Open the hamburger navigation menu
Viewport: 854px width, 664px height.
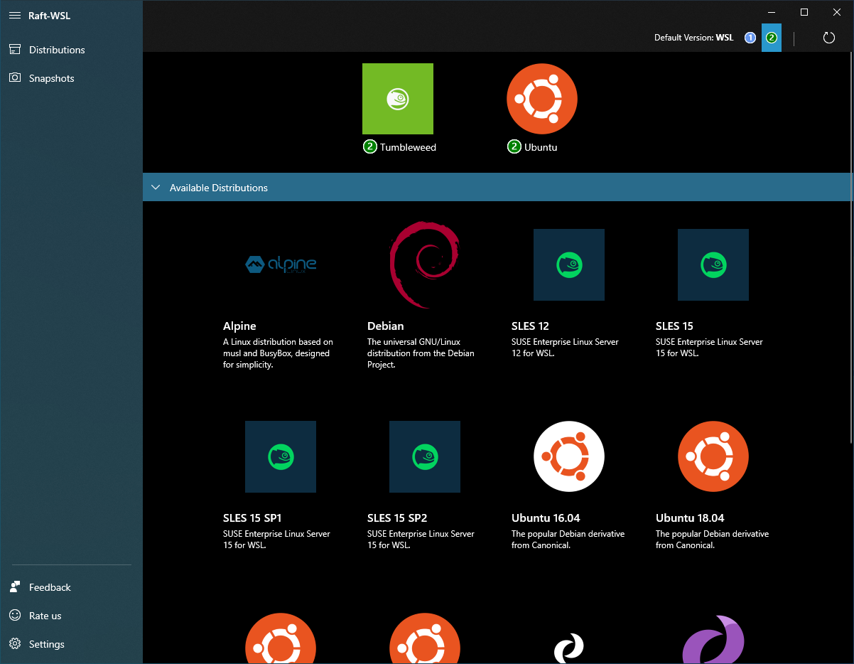pyautogui.click(x=15, y=16)
